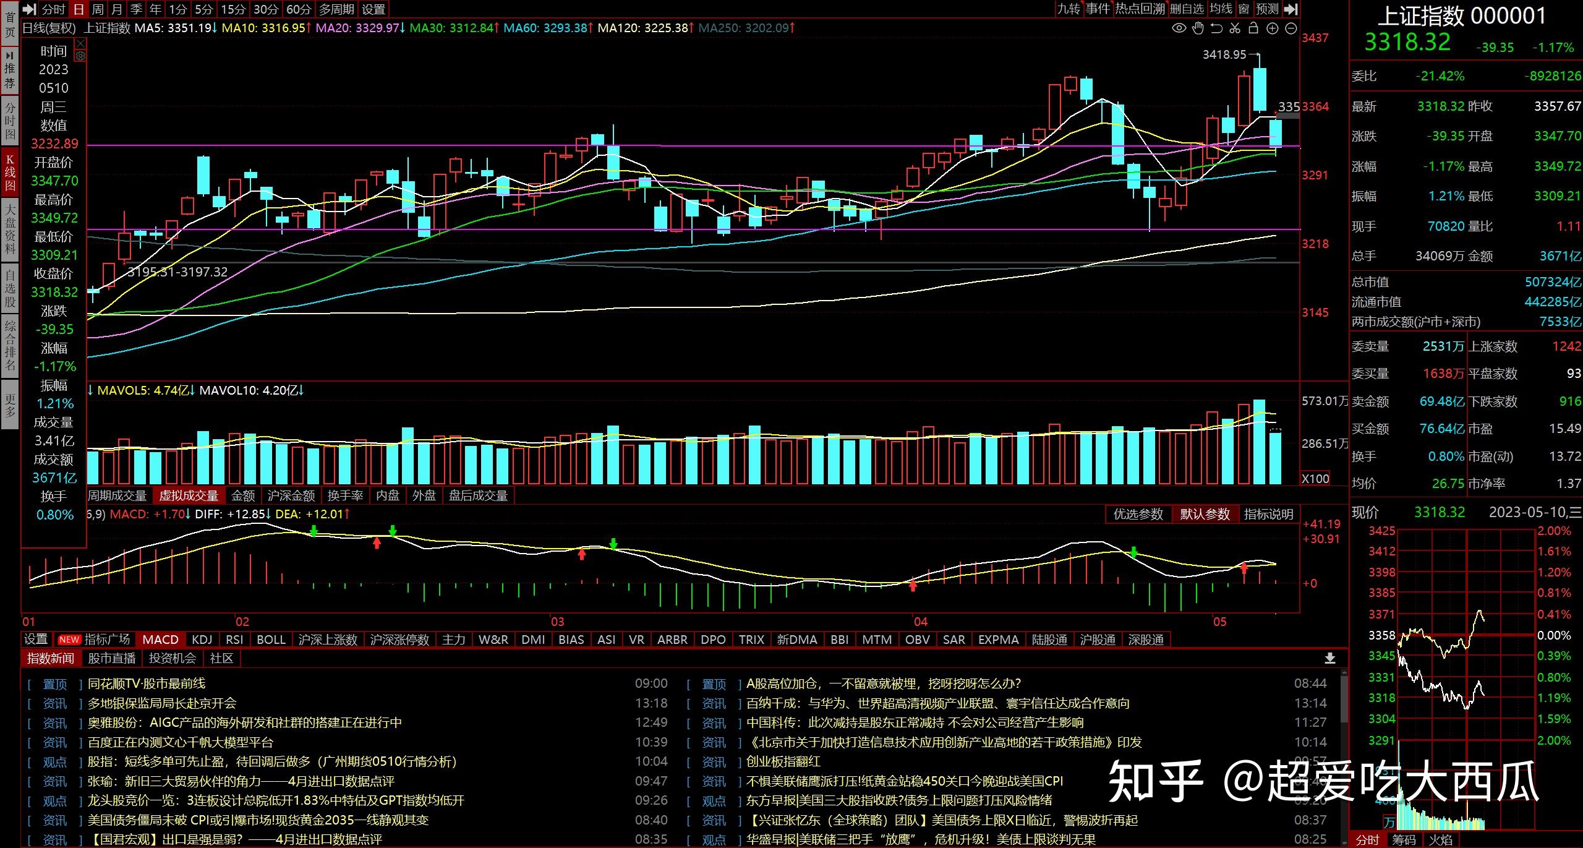Viewport: 1583px width, 848px height.
Task: Open the 指标说明 indicator description
Action: tap(1268, 514)
